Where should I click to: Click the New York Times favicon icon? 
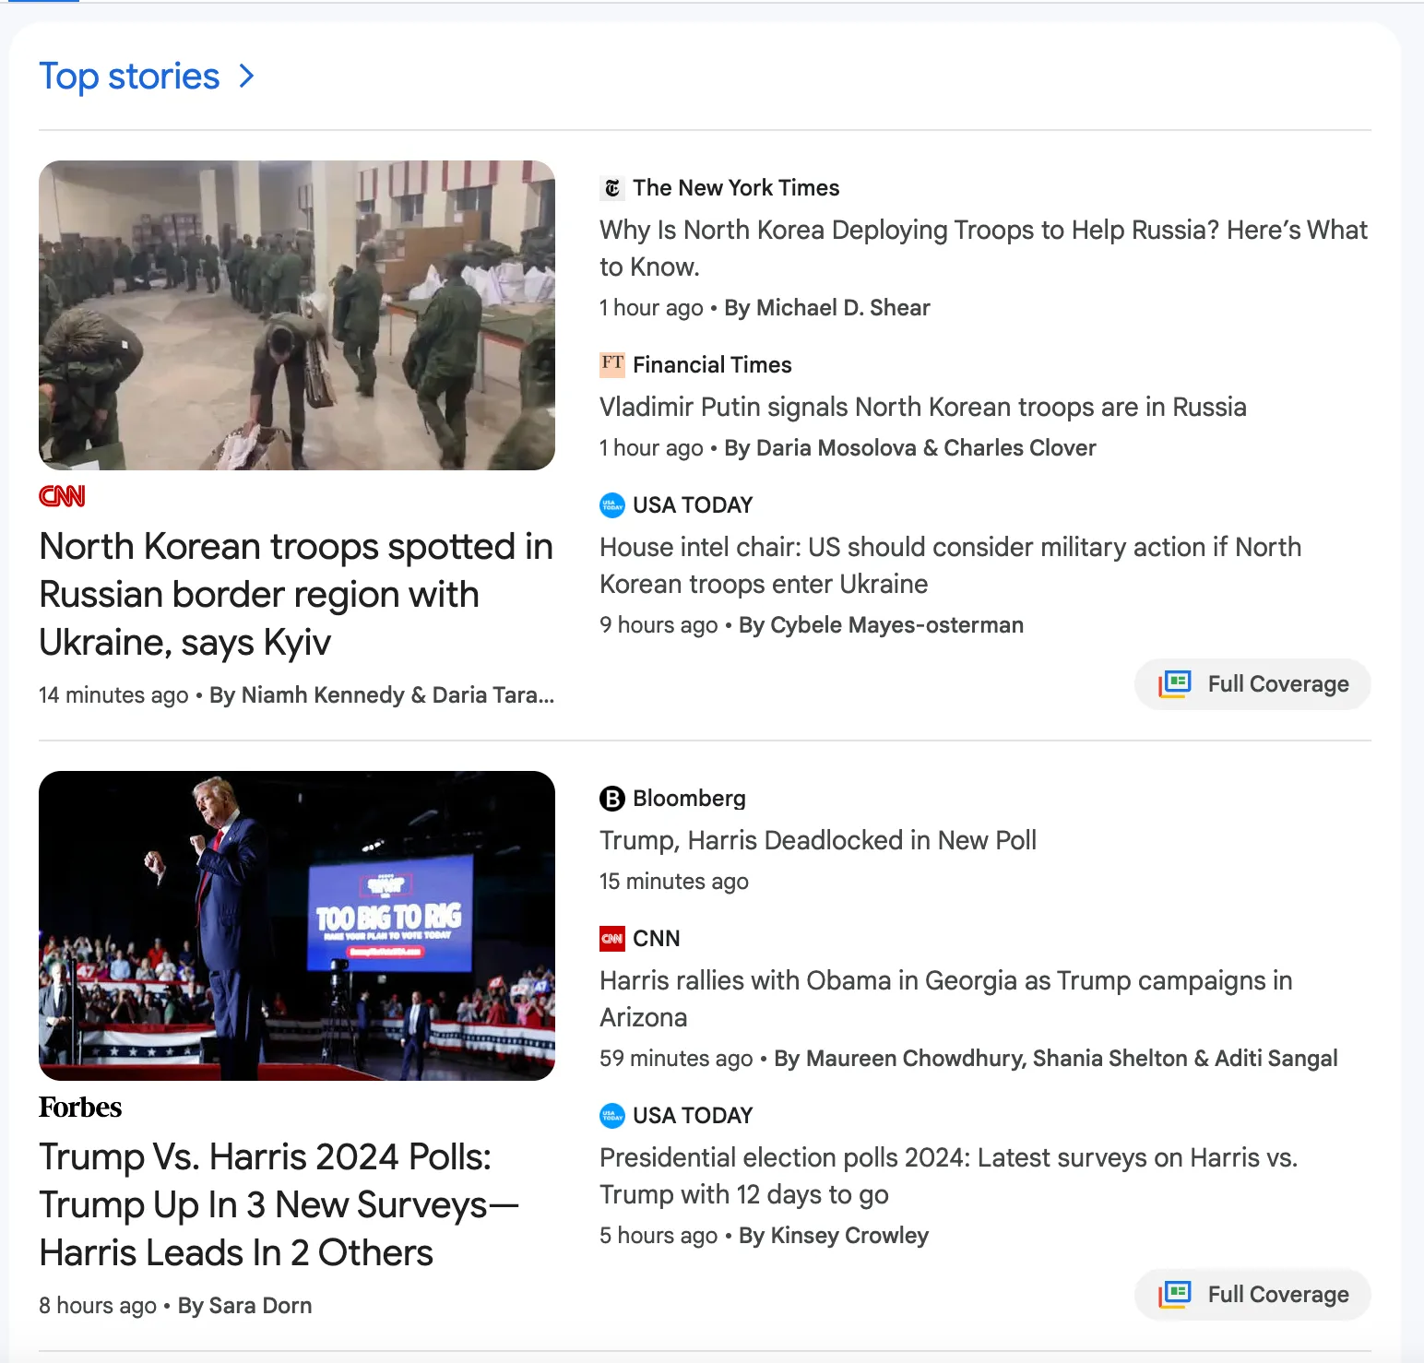coord(611,188)
